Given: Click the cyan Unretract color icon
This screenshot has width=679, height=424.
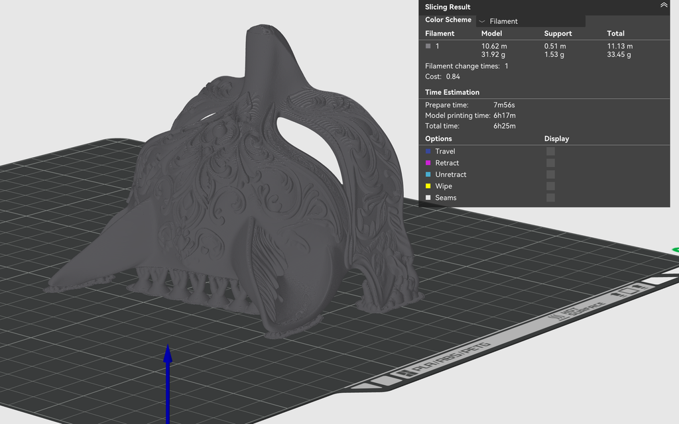Looking at the screenshot, I should pyautogui.click(x=428, y=174).
